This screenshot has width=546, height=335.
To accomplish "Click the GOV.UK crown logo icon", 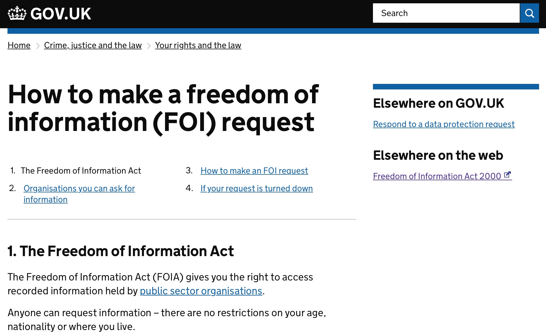I will 17,13.
